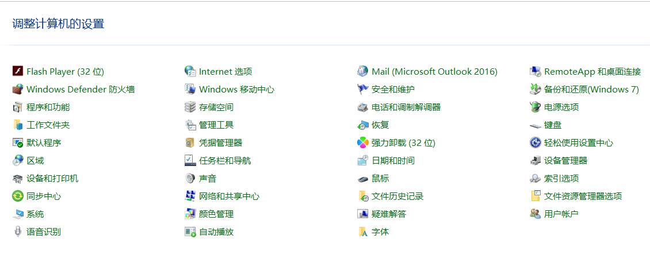Click the 强力卸载 colorful icon

pyautogui.click(x=362, y=142)
